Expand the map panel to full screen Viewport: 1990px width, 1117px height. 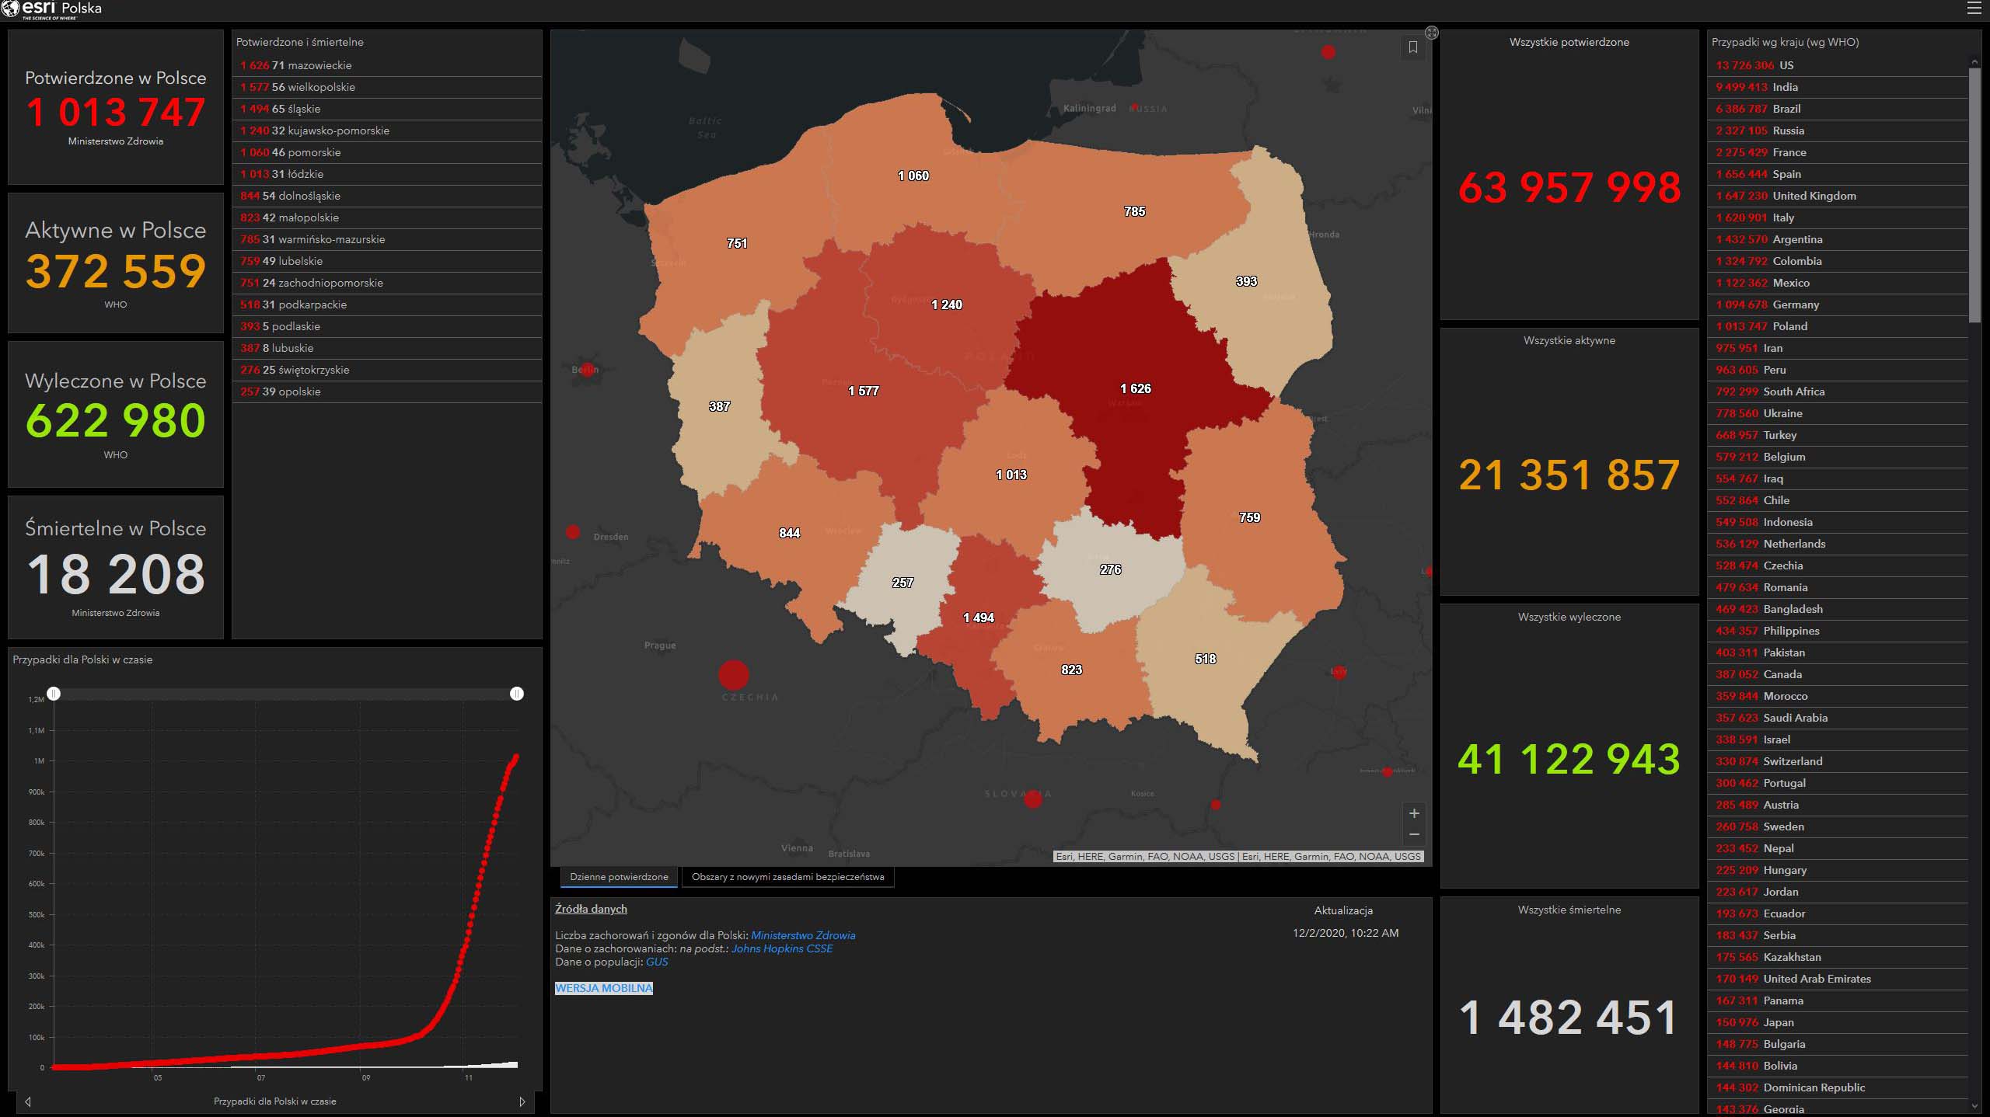tap(1431, 33)
